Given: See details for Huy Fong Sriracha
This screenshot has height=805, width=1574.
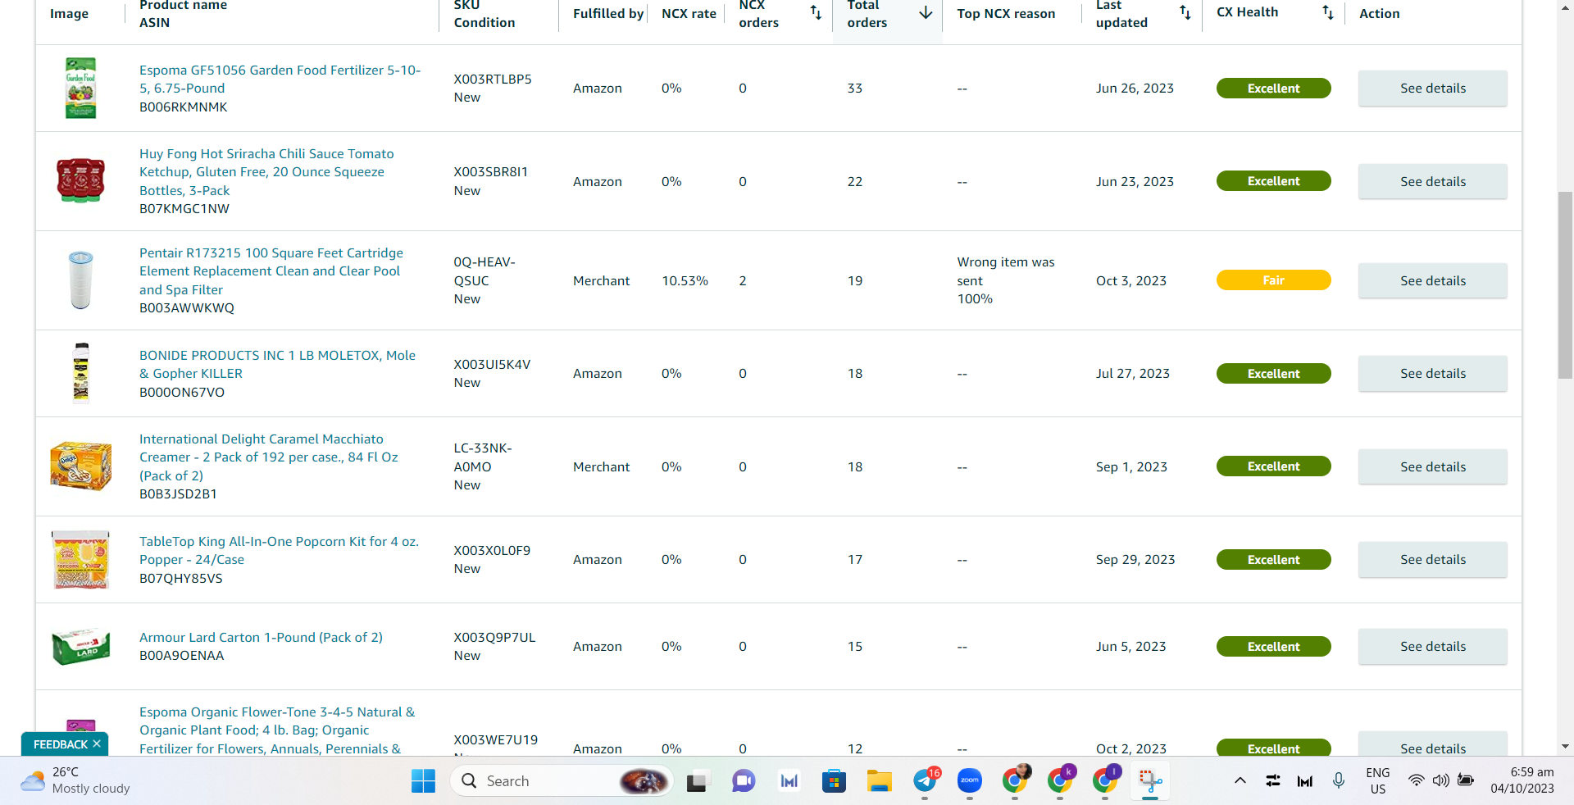Looking at the screenshot, I should [x=1433, y=181].
